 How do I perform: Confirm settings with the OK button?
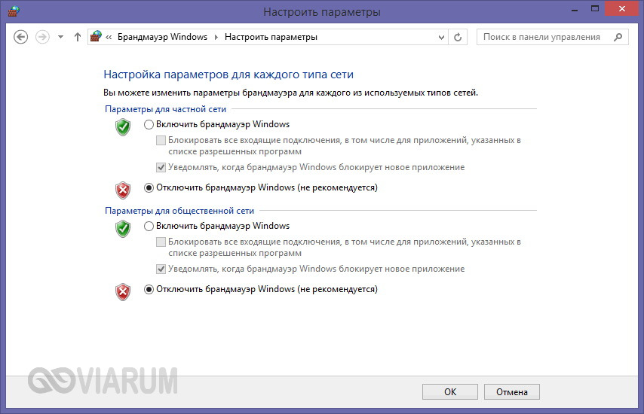pos(449,392)
